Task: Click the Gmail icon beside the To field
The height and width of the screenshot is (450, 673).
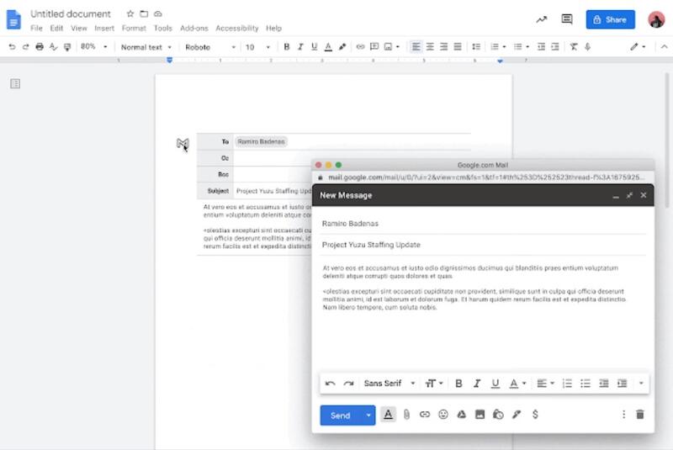Action: (183, 144)
